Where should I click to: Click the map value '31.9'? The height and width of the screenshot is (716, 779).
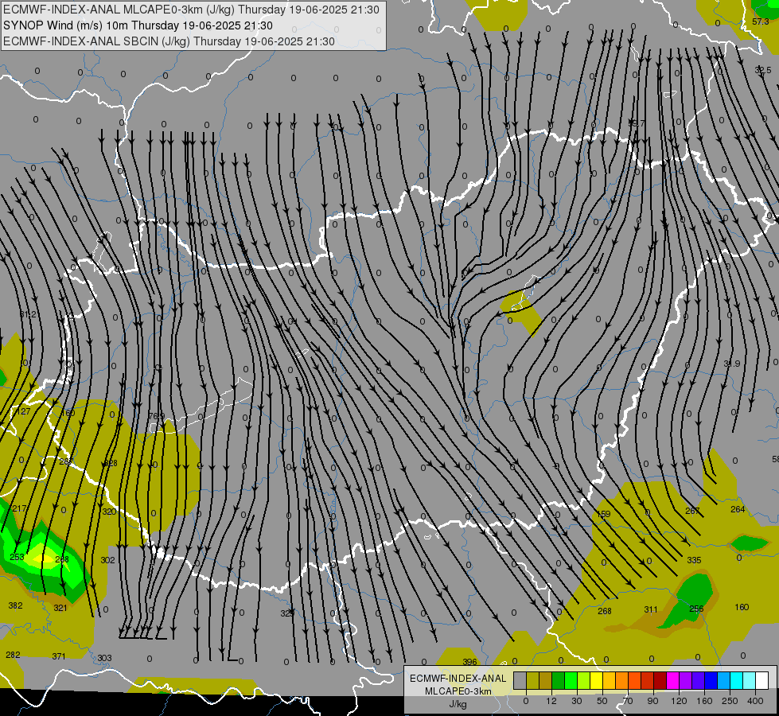pyautogui.click(x=732, y=364)
